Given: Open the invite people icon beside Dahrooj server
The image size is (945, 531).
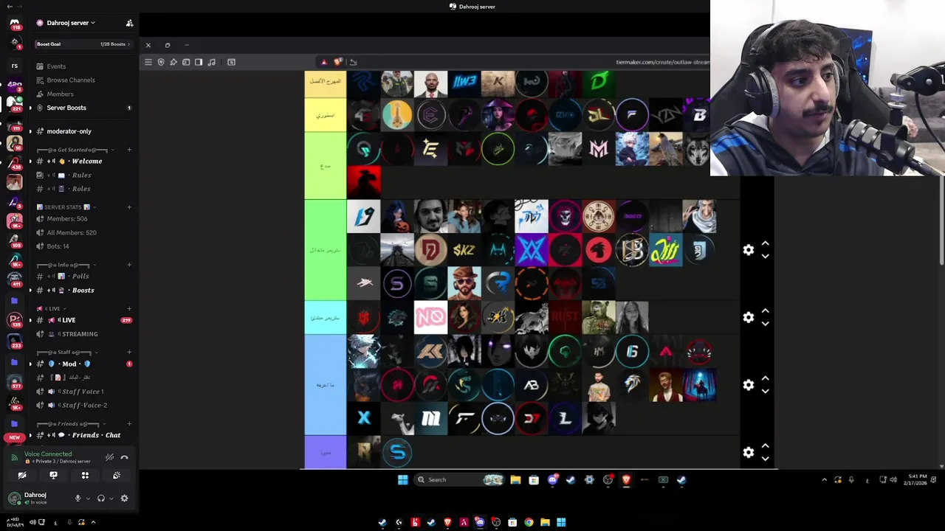Looking at the screenshot, I should (x=129, y=23).
